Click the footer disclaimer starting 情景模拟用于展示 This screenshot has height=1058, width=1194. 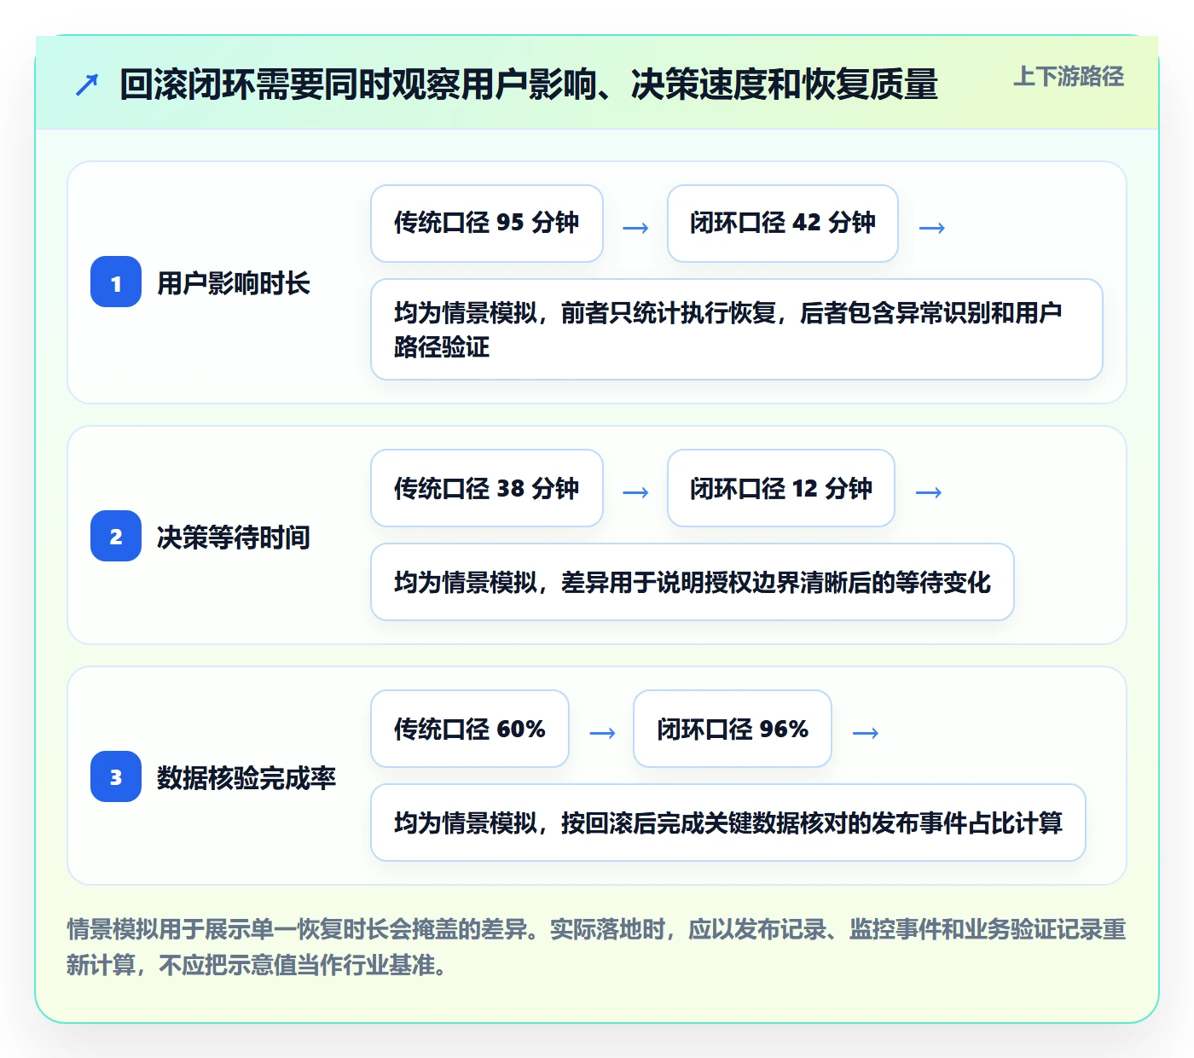597,947
